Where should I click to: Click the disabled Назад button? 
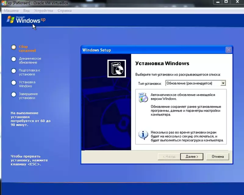click(169, 157)
